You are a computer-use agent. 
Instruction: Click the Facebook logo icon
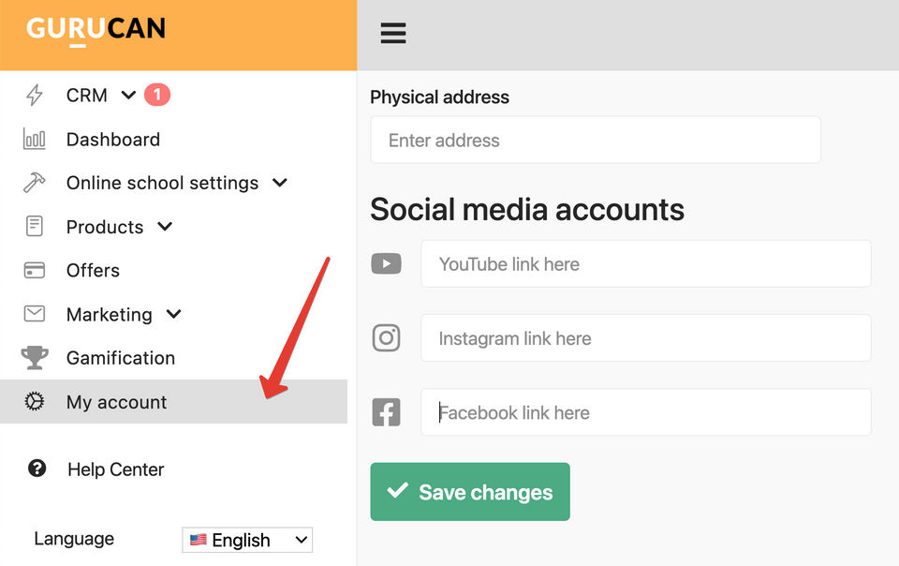[x=387, y=412]
